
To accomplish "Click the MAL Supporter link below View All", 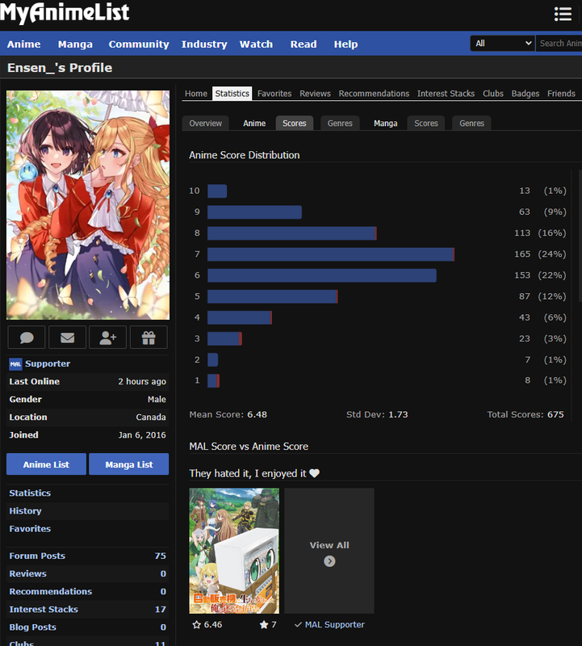I will [x=334, y=624].
